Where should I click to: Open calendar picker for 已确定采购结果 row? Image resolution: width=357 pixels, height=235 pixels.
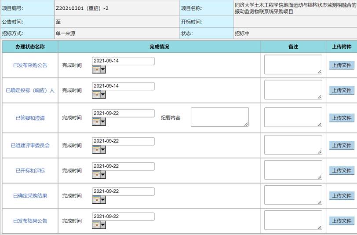[99, 200]
